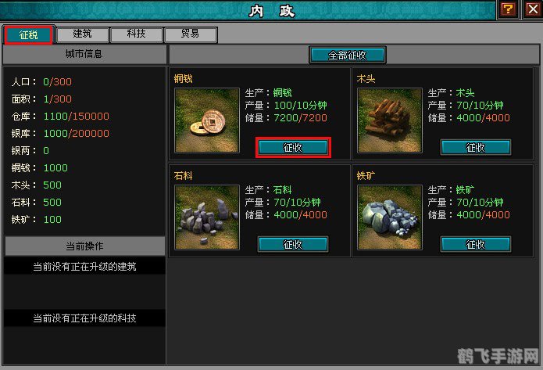Close the 内政 window
The height and width of the screenshot is (370, 543).
[532, 9]
